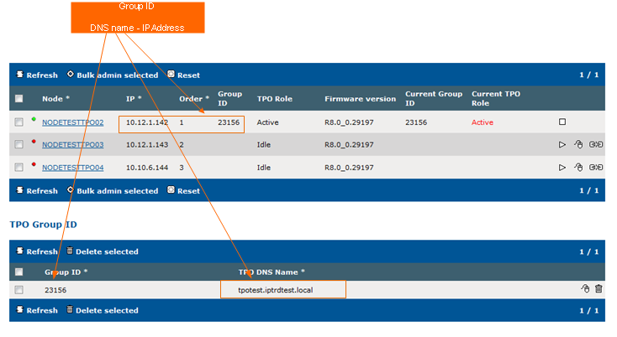Click the TPO DNS Name column header
Viewport: 617px width, 337px height.
click(272, 272)
